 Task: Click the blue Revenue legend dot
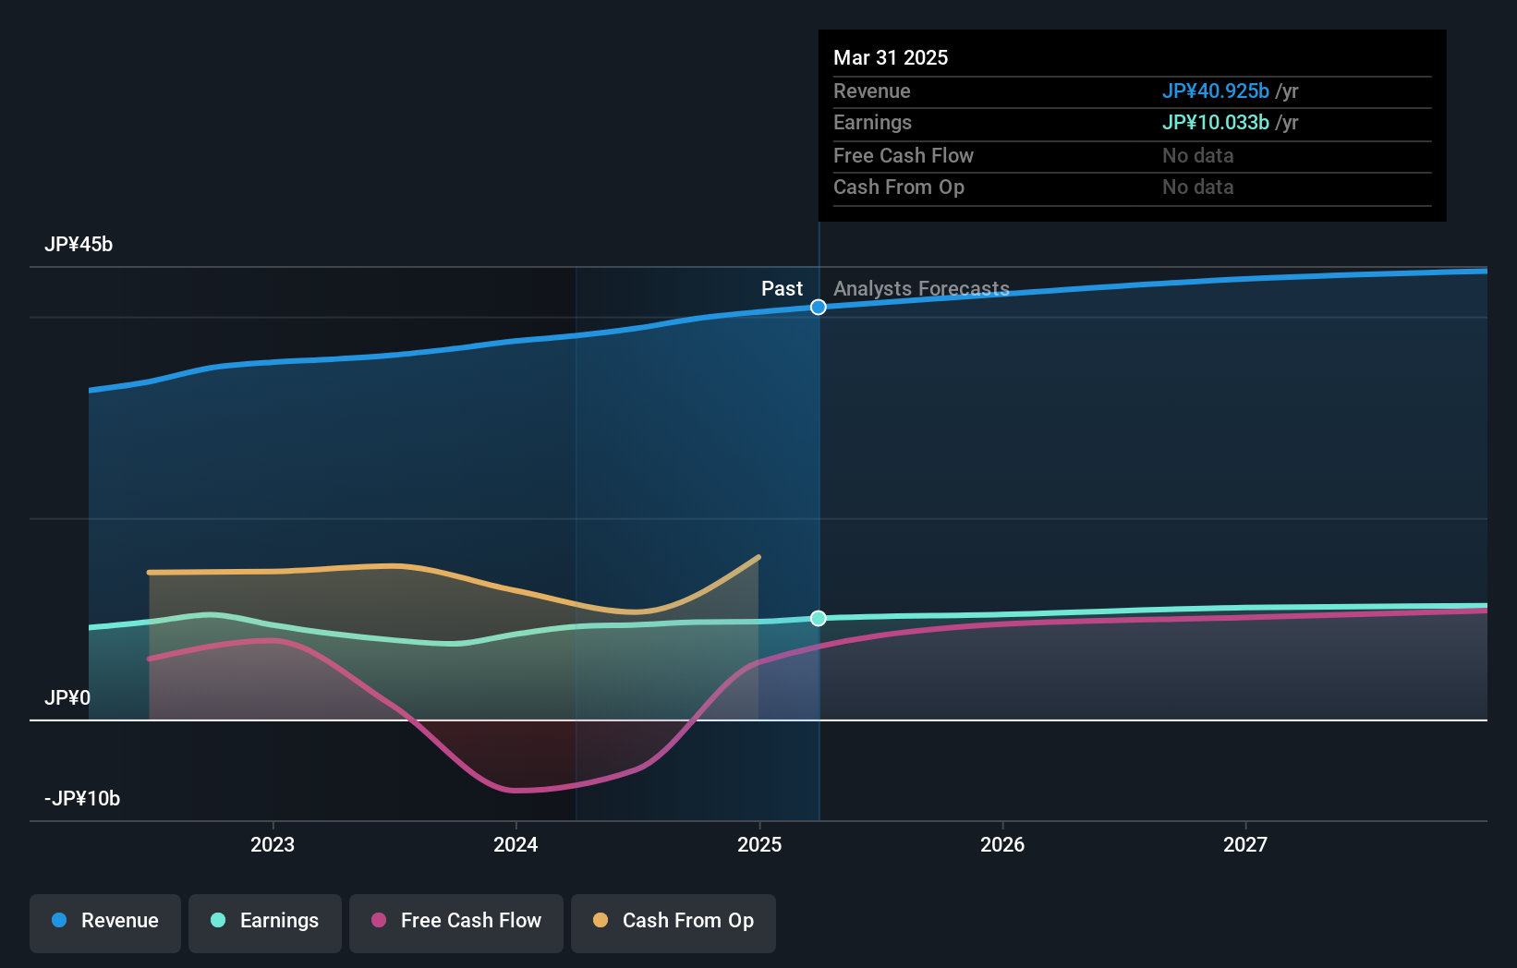pos(59,920)
